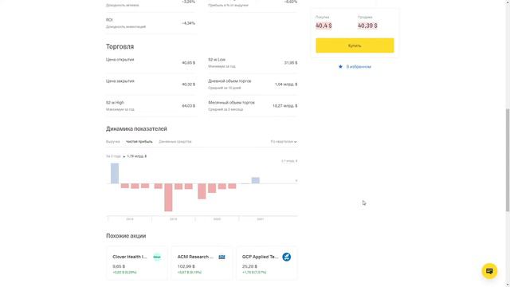This screenshot has height=287, width=510.
Task: Click the longest red negative bar in the chart
Action: (168, 198)
